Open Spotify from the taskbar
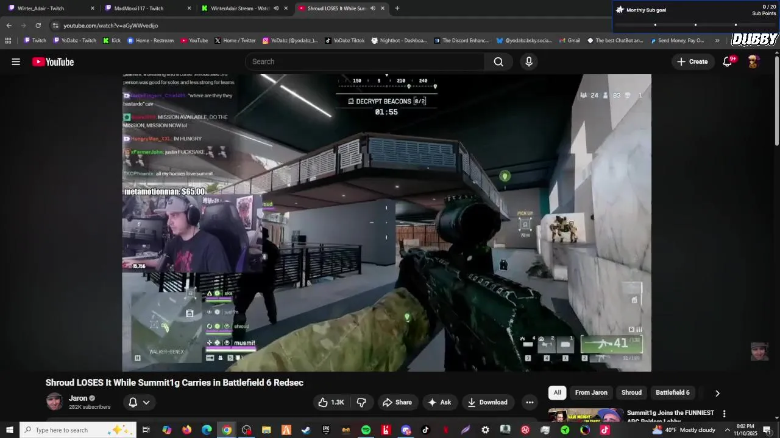This screenshot has width=780, height=438. [366, 430]
